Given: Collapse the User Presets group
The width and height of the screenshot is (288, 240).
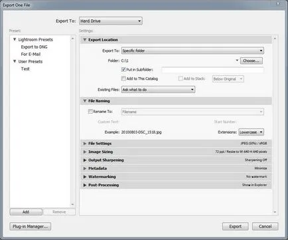Looking at the screenshot, I should (15, 61).
